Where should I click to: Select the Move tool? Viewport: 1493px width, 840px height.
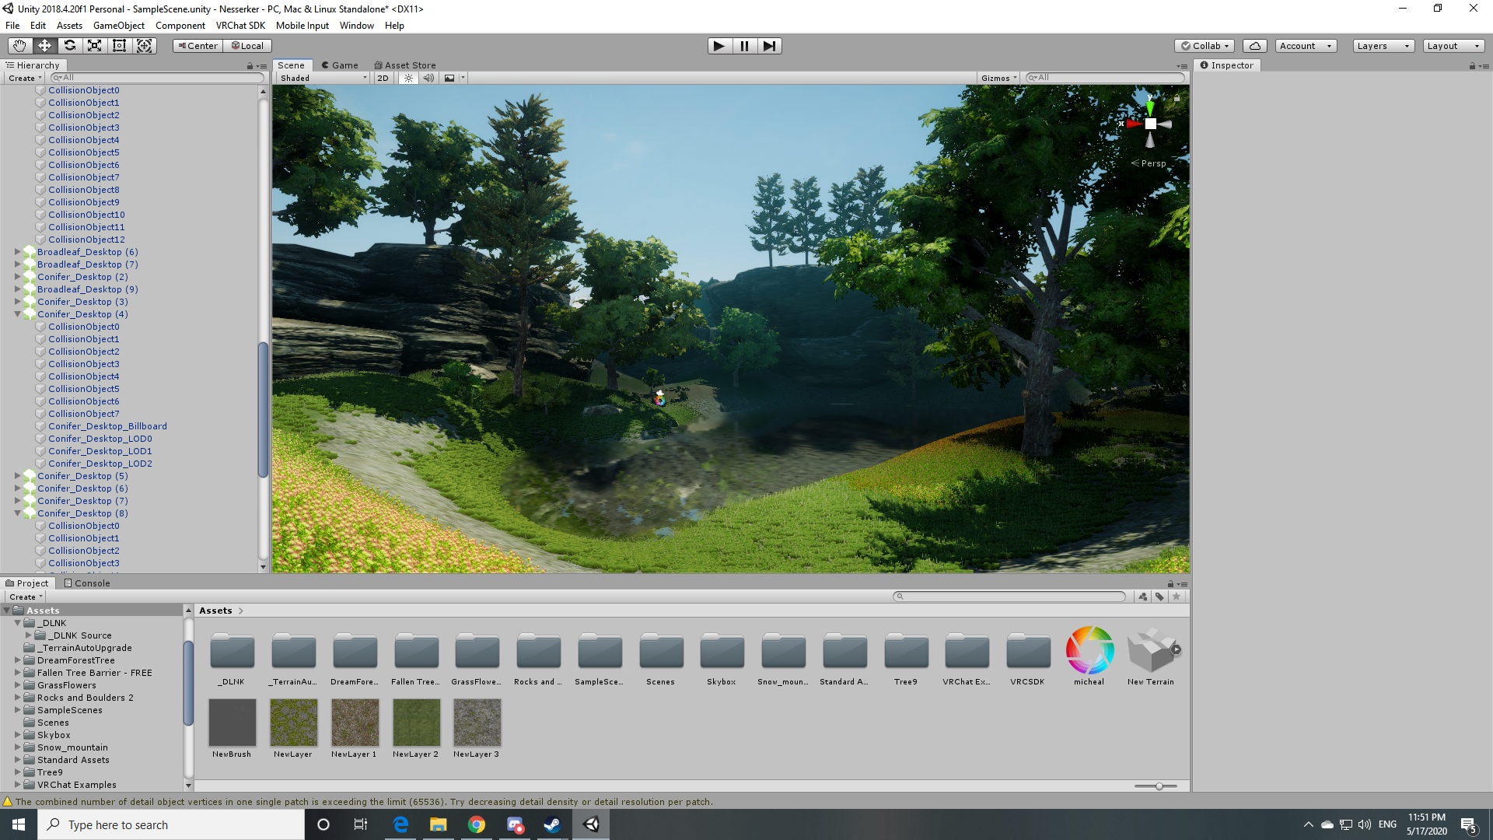coord(44,45)
